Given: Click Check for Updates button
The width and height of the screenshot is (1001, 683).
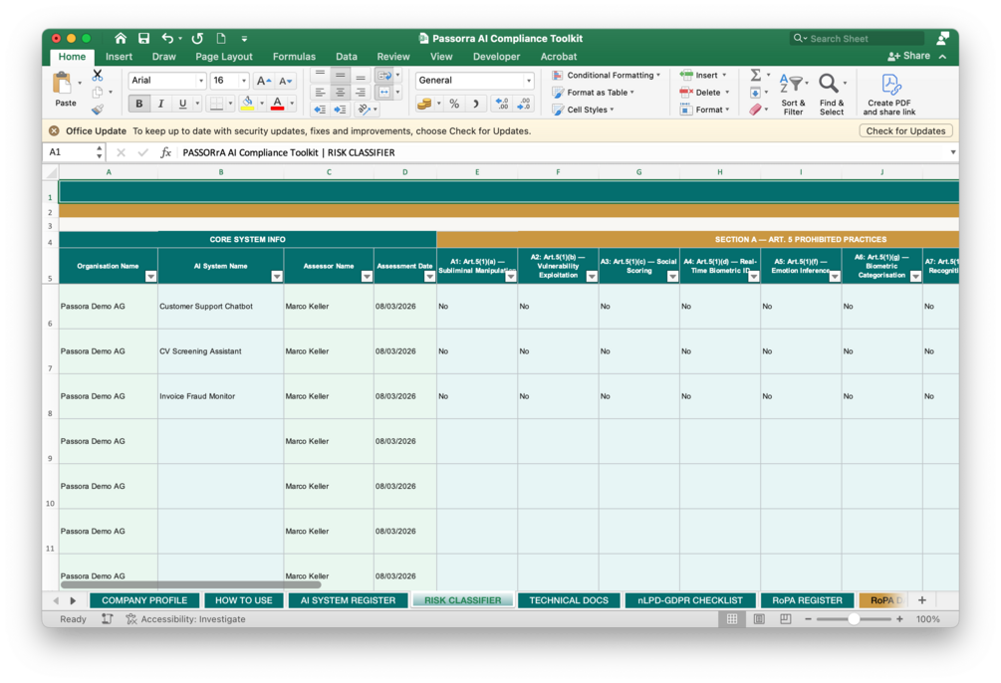Looking at the screenshot, I should point(905,130).
